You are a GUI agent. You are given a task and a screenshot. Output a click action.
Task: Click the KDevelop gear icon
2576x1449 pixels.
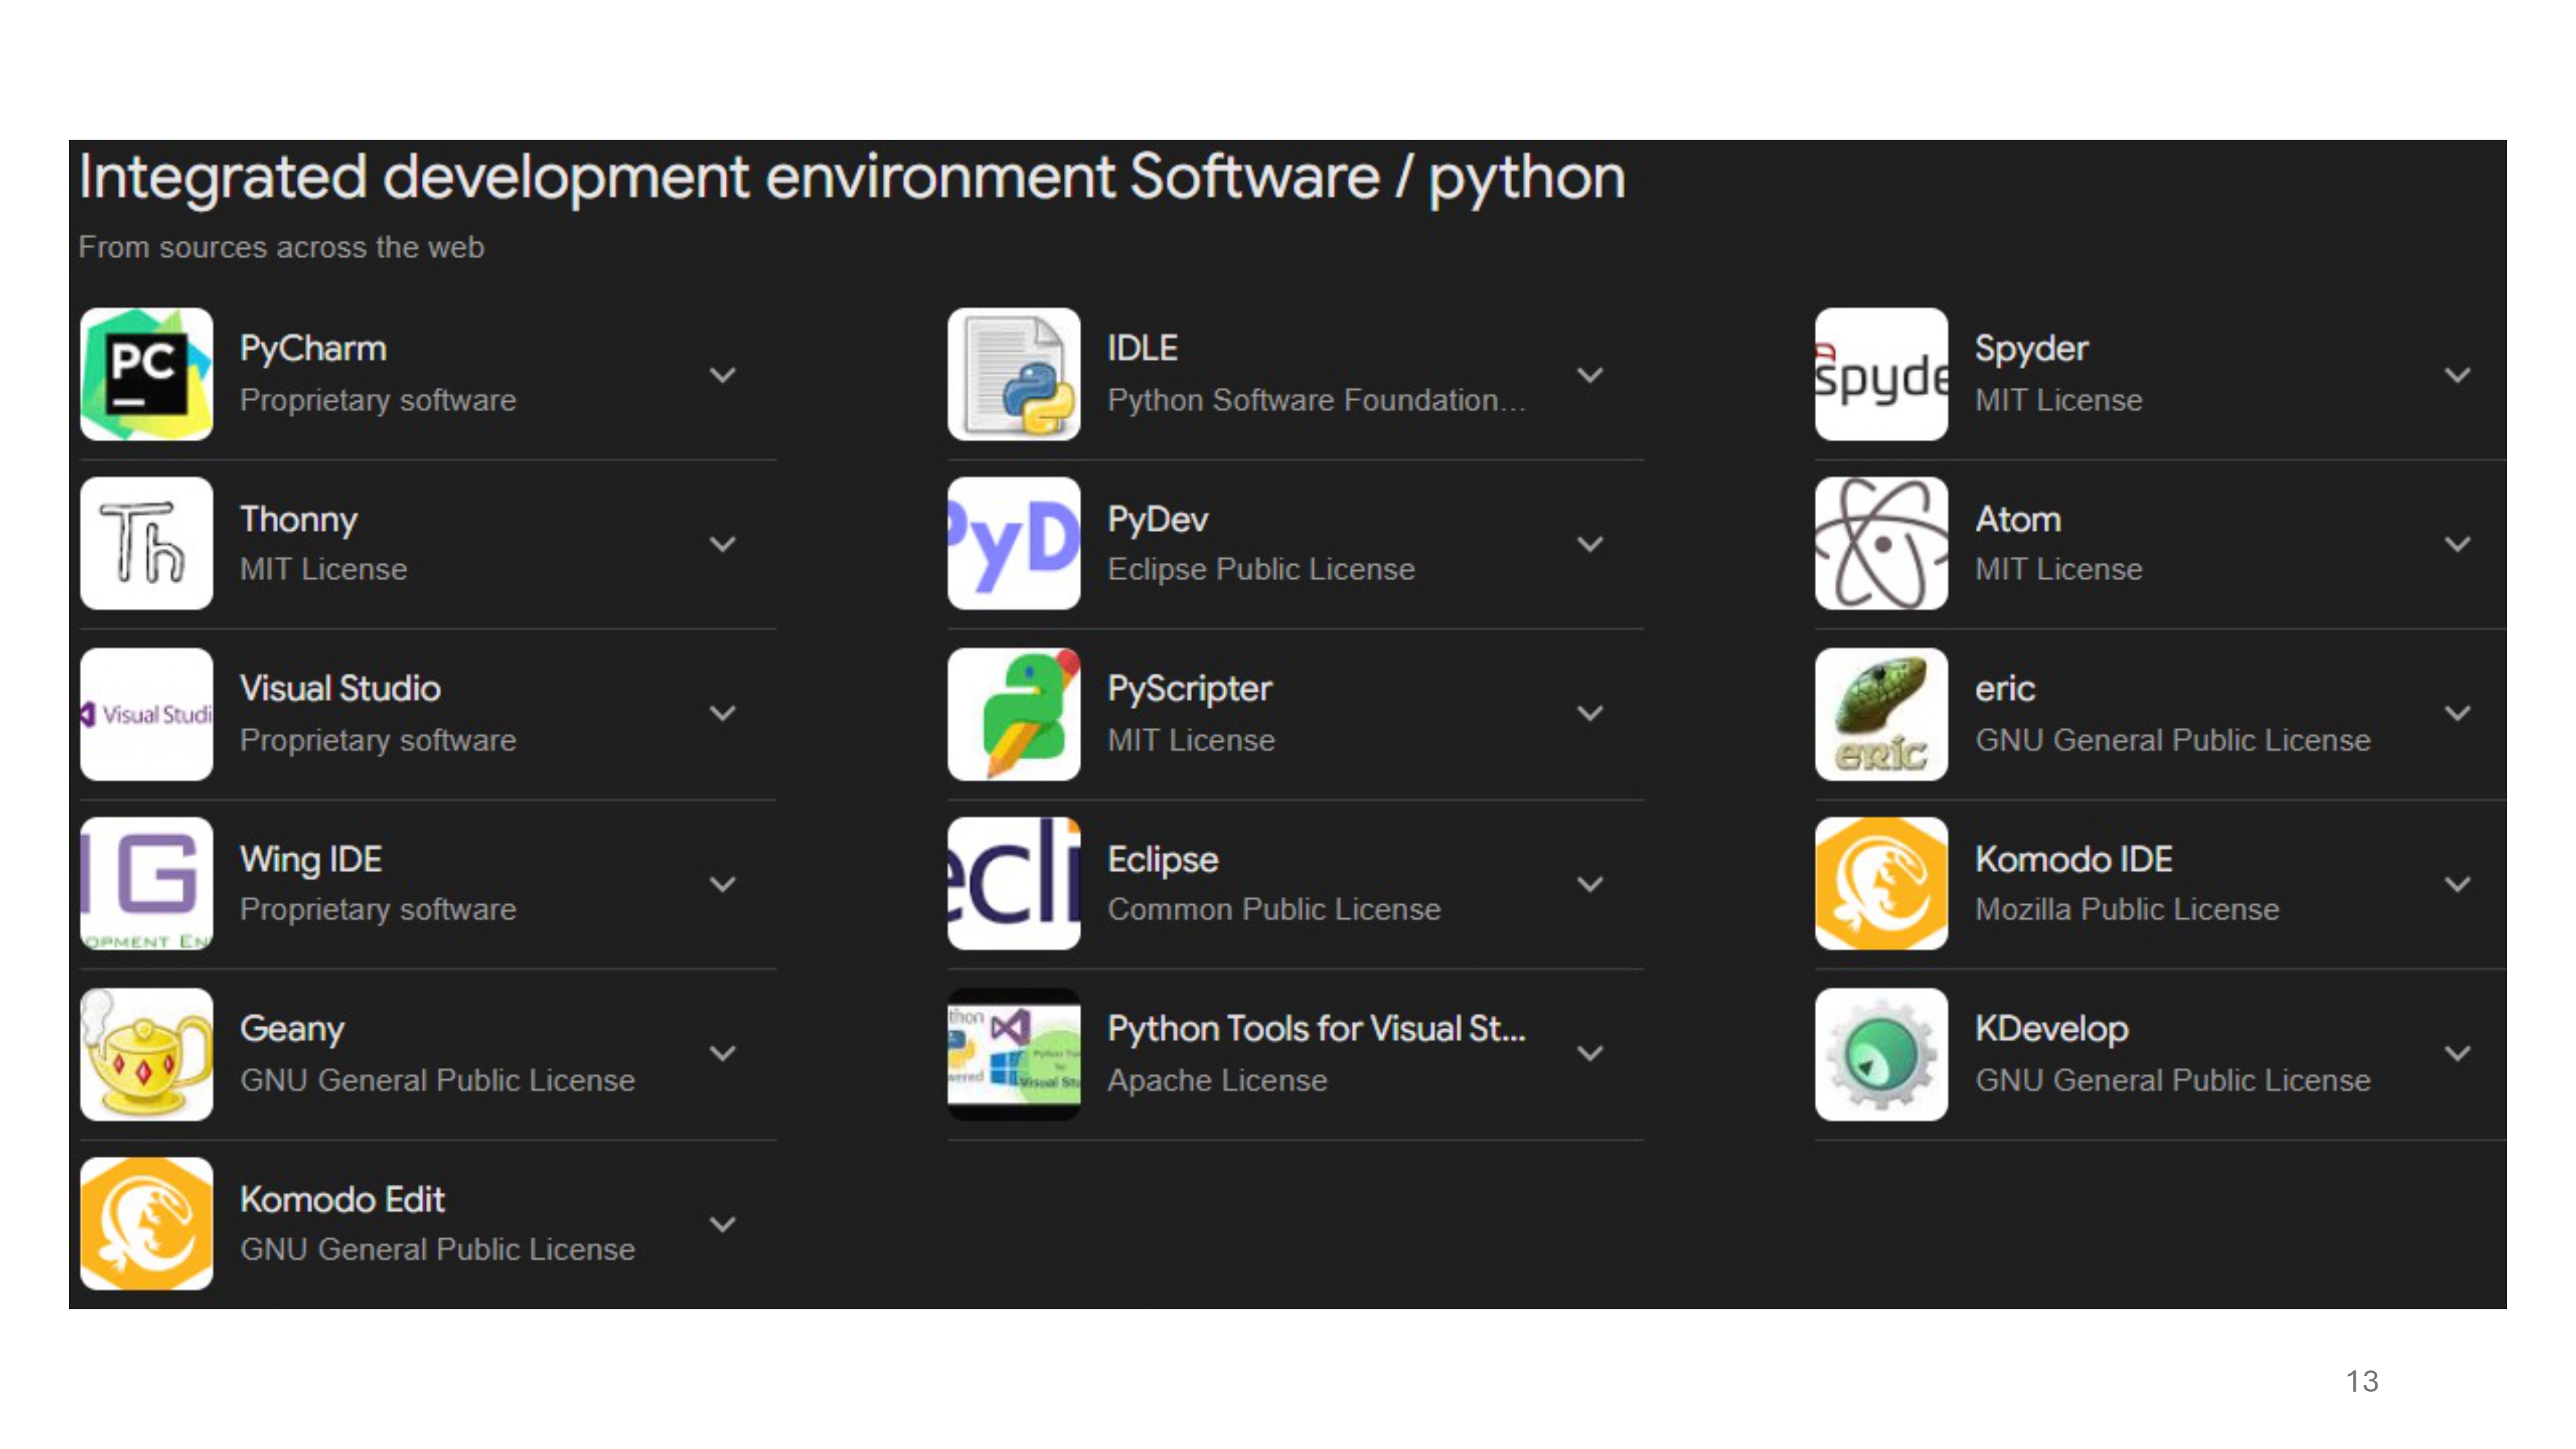(1881, 1054)
